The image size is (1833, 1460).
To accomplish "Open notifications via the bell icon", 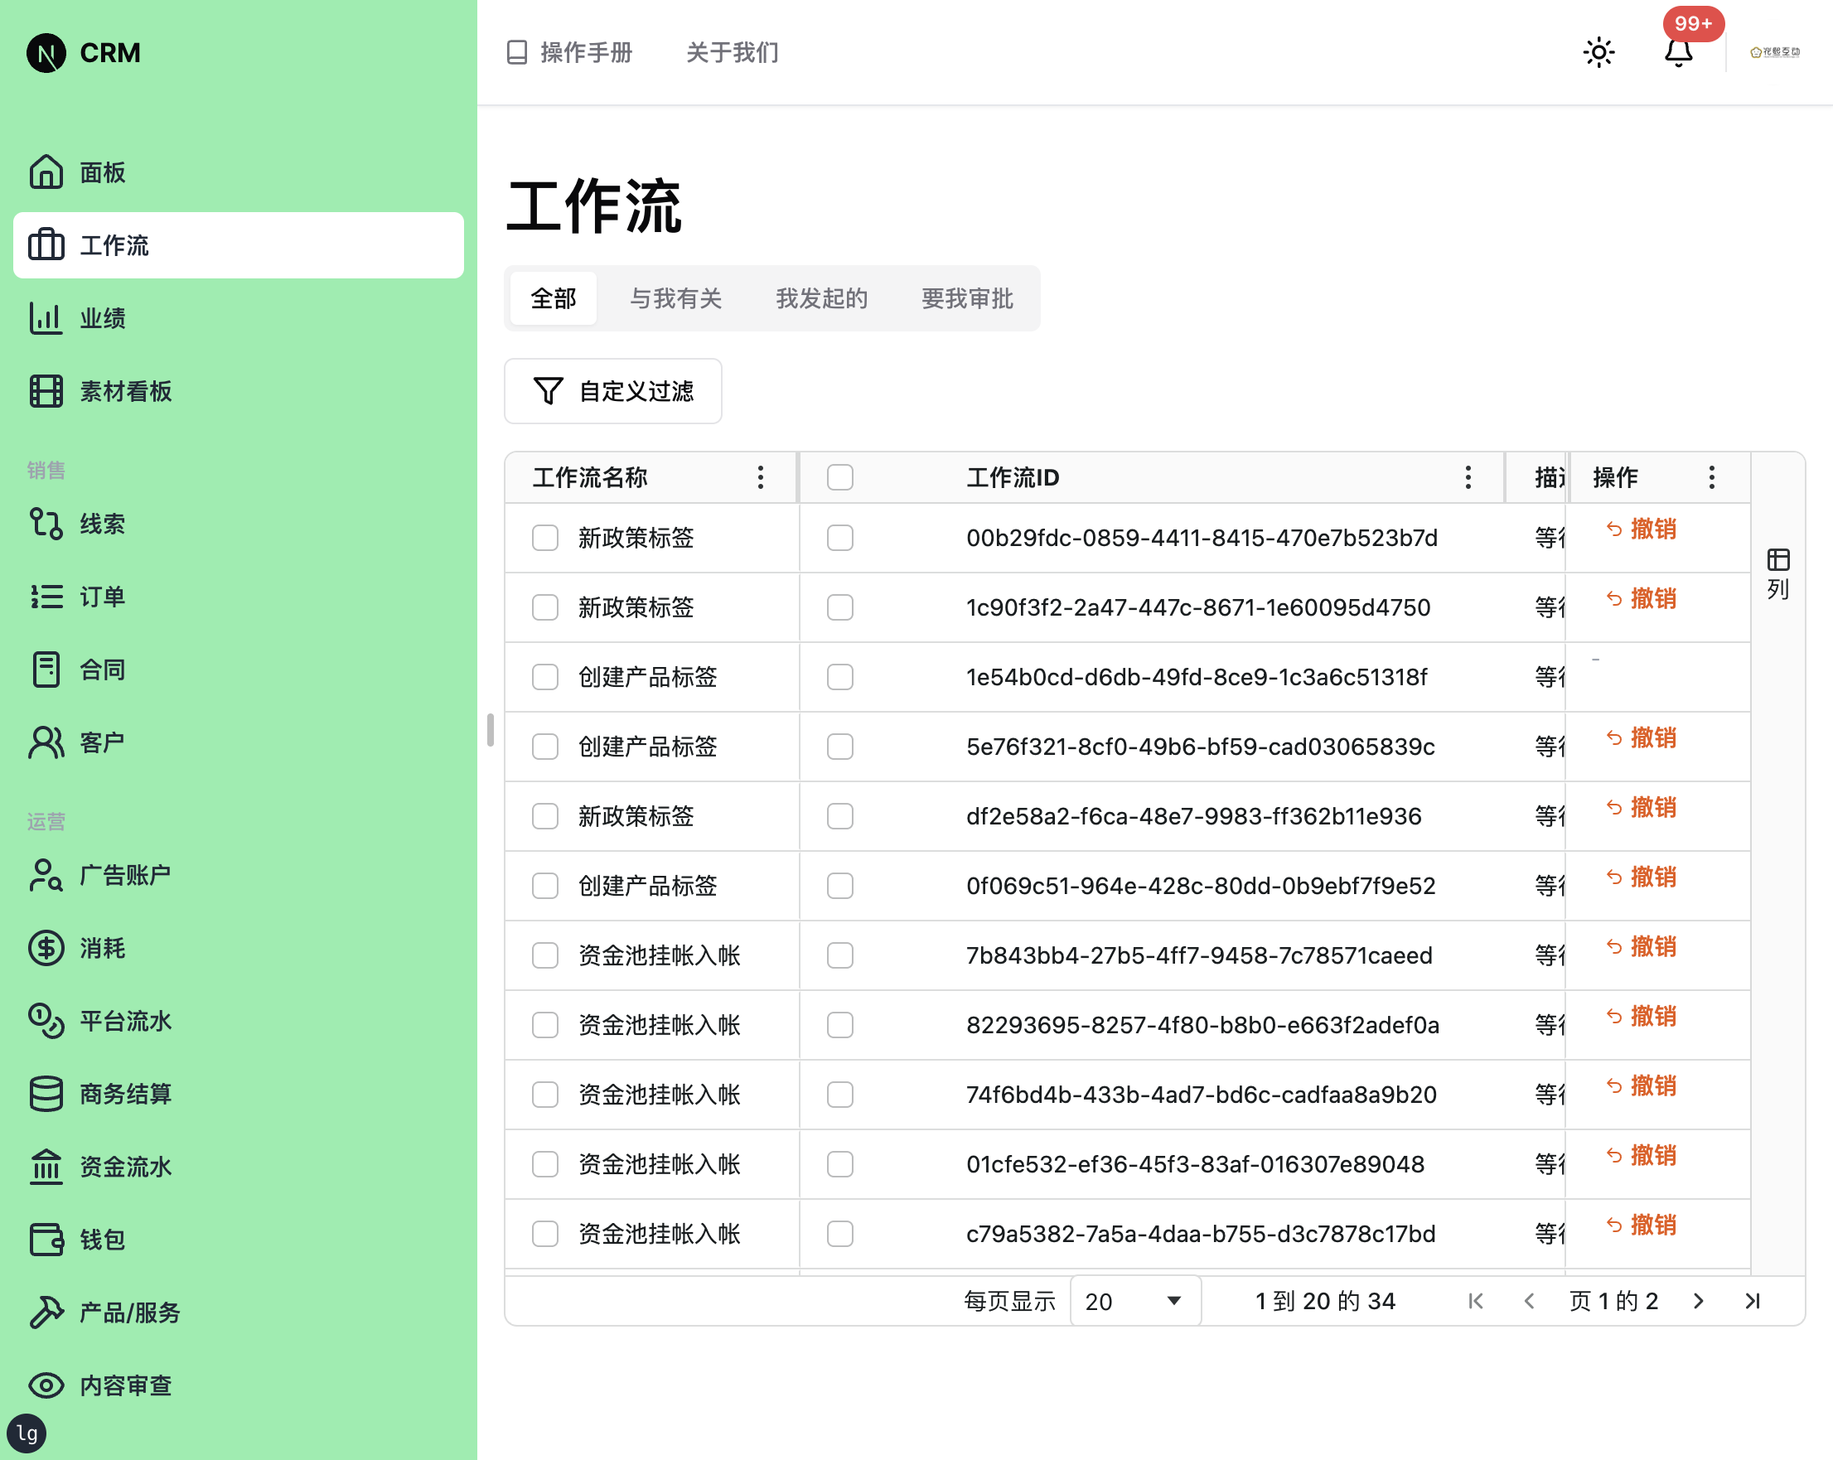I will point(1677,55).
